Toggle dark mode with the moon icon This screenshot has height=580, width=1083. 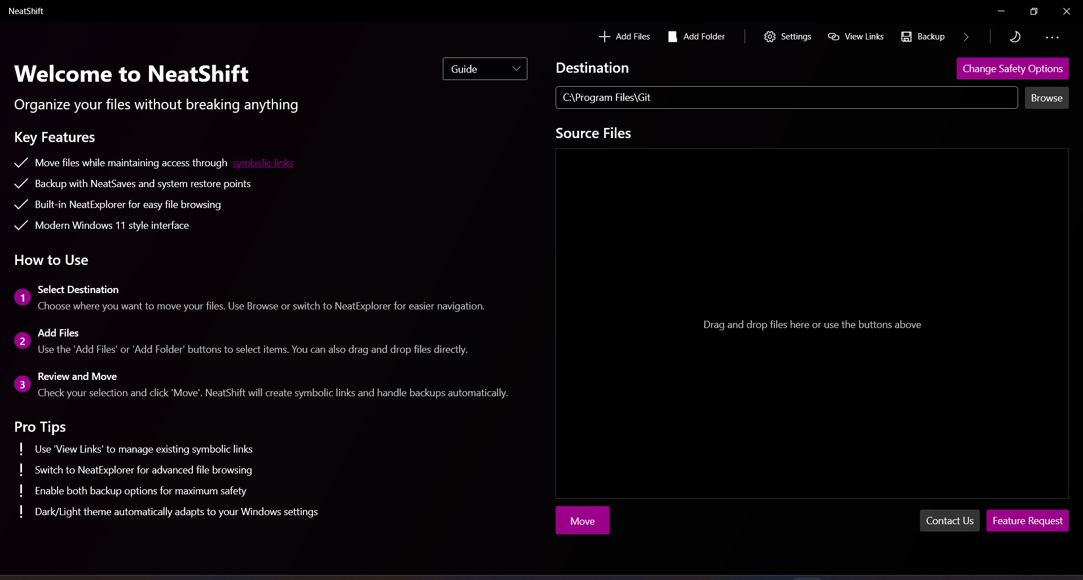click(1015, 37)
